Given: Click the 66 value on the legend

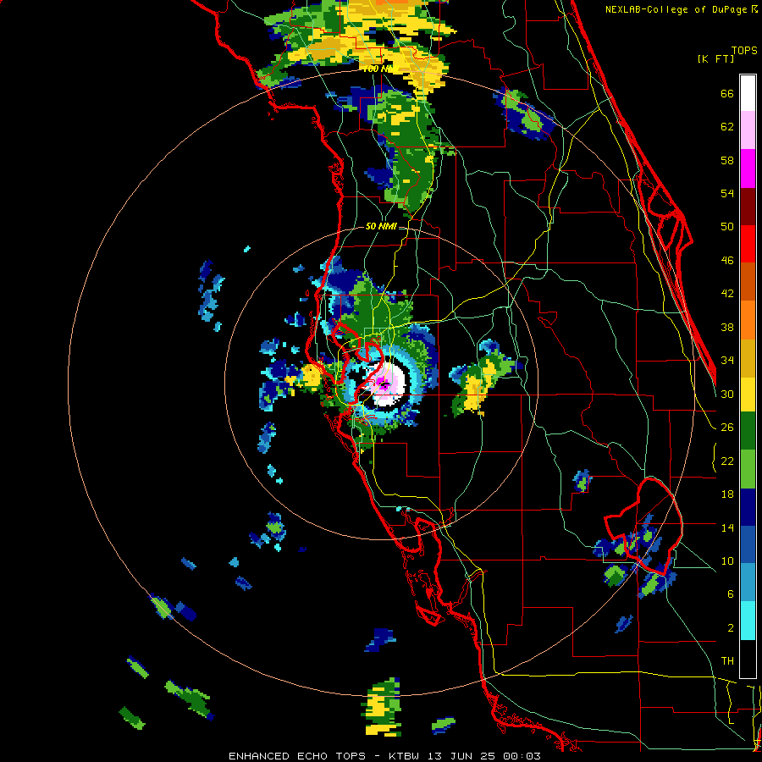Looking at the screenshot, I should [x=727, y=94].
